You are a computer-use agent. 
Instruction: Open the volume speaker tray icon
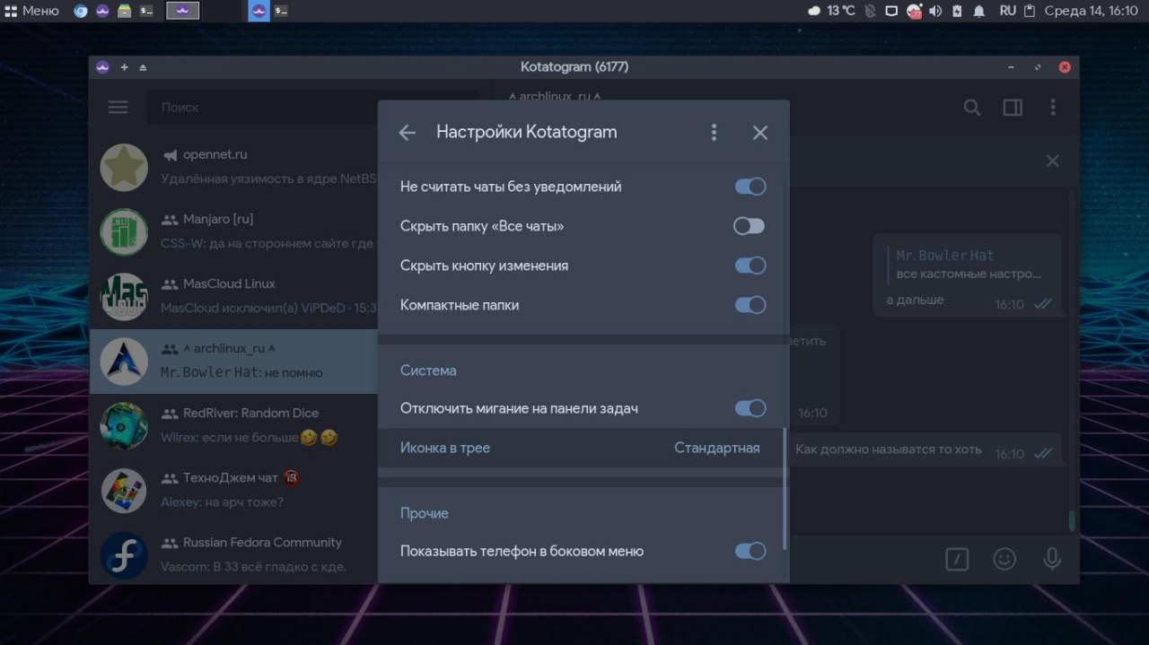[x=935, y=11]
